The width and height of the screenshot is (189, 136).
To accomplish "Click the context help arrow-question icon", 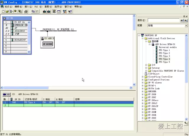I will 70,12.
